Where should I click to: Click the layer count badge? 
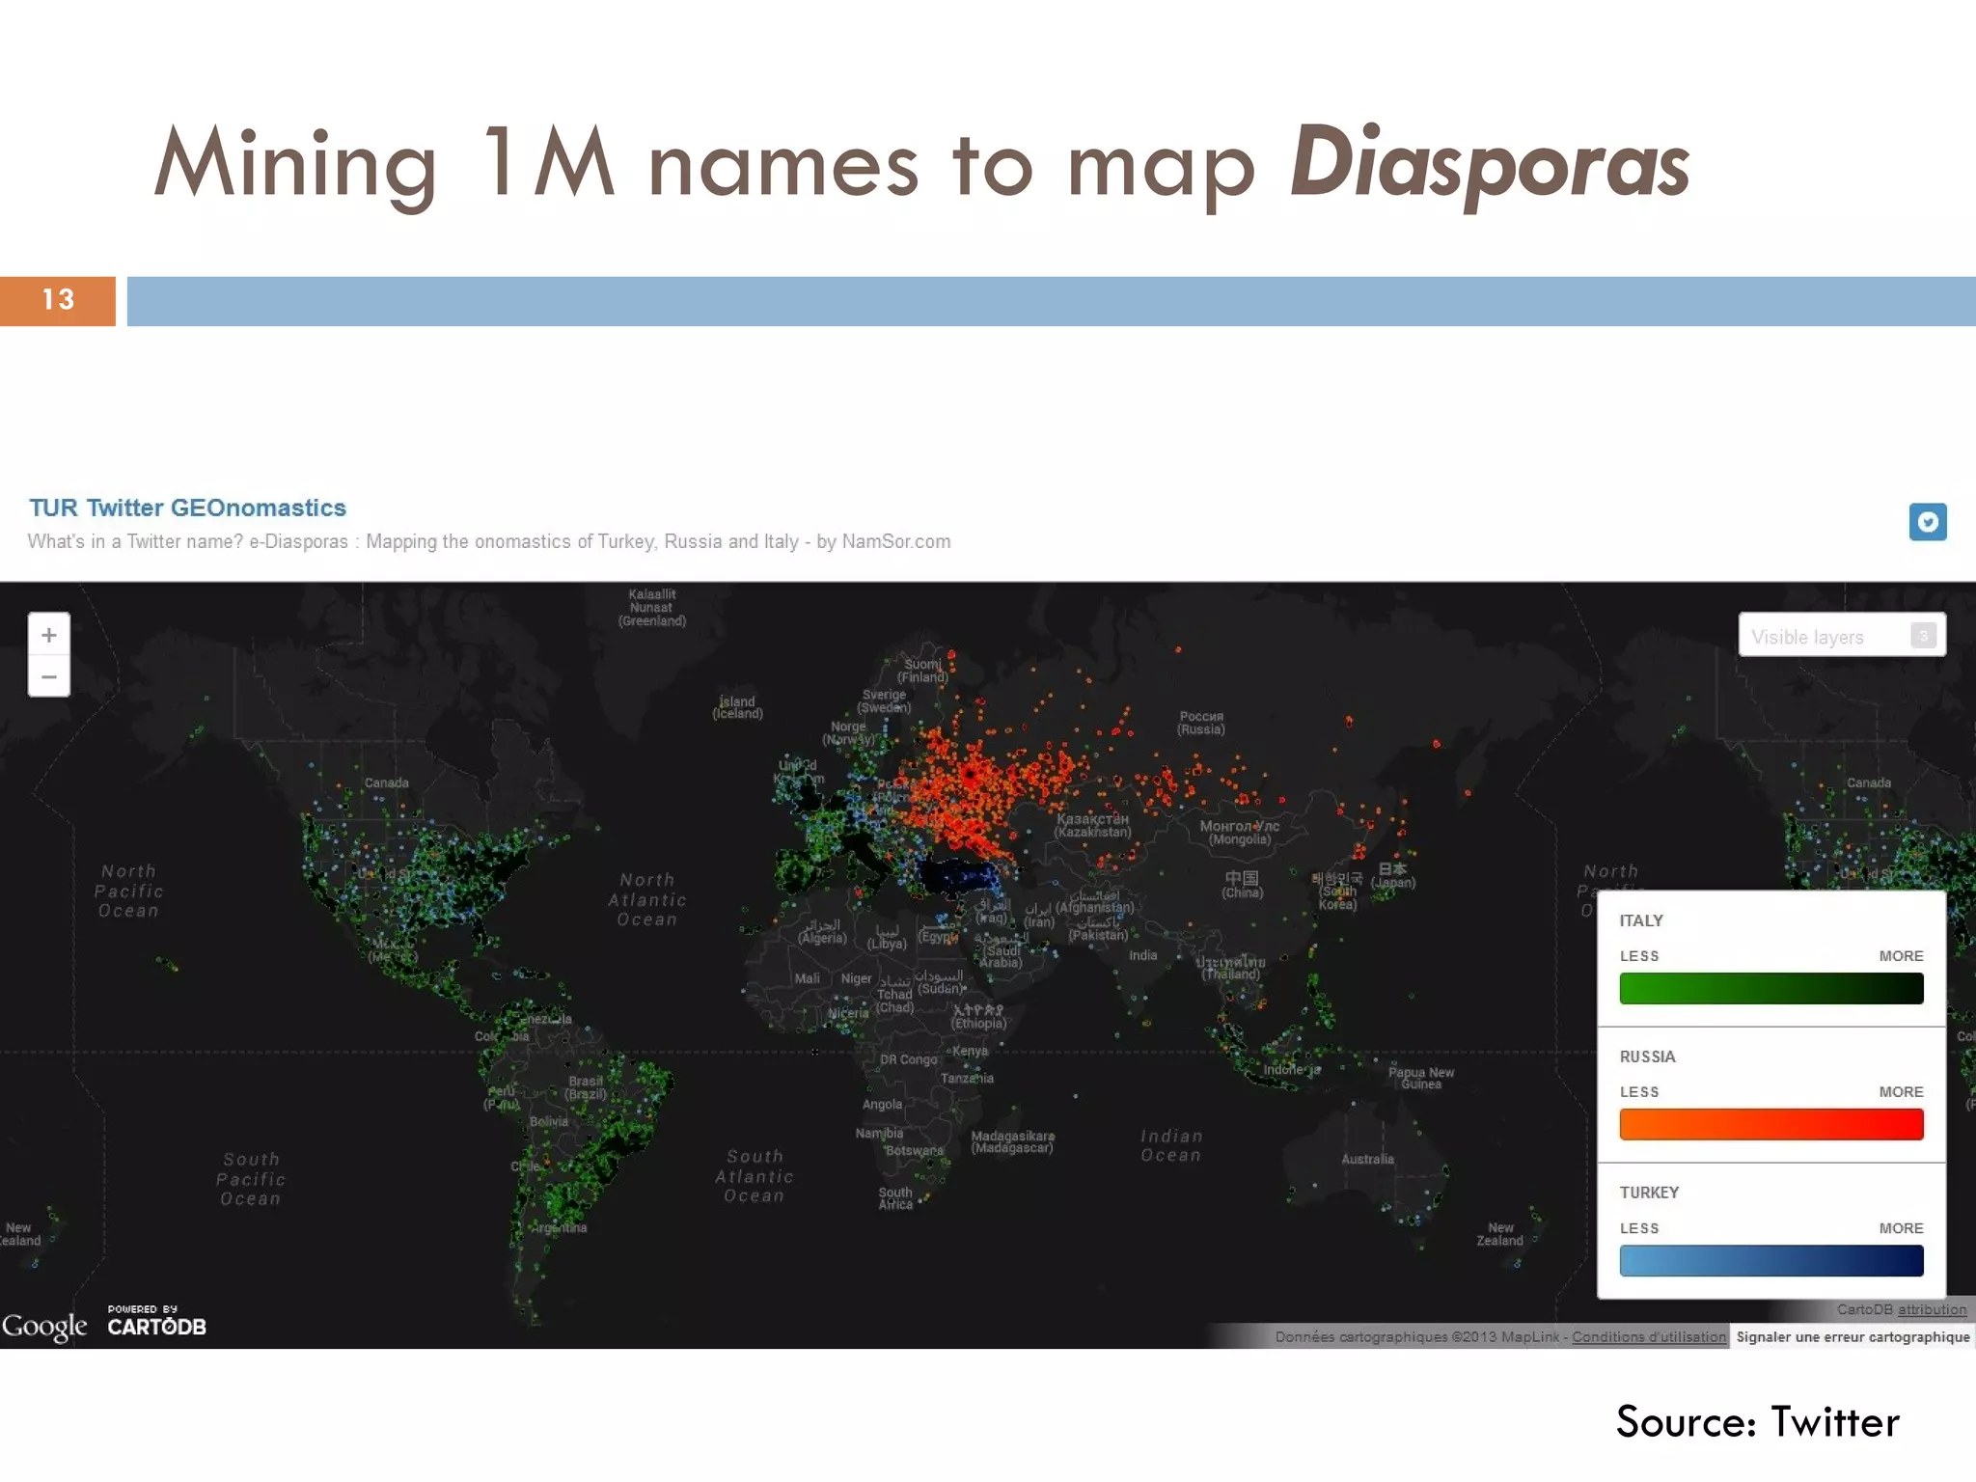pos(1923,636)
